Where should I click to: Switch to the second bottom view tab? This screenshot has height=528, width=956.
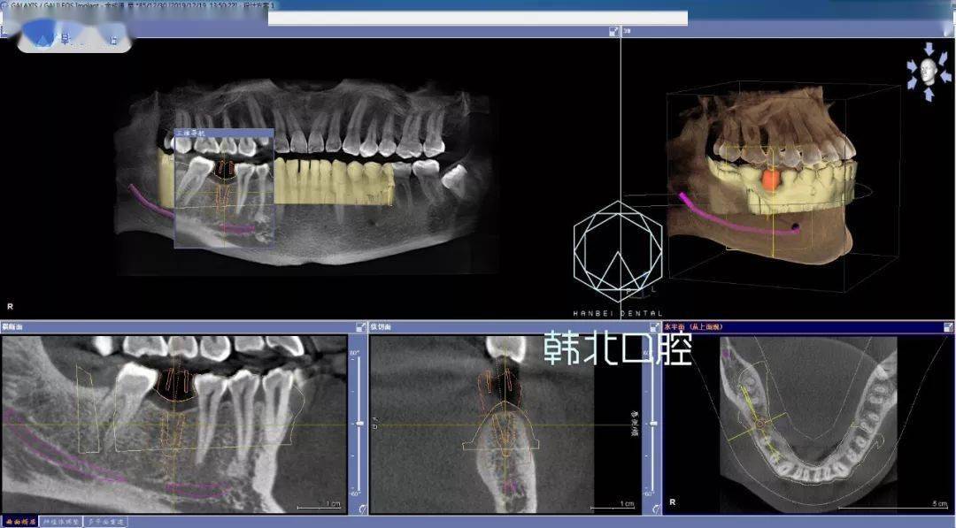pos(61,522)
